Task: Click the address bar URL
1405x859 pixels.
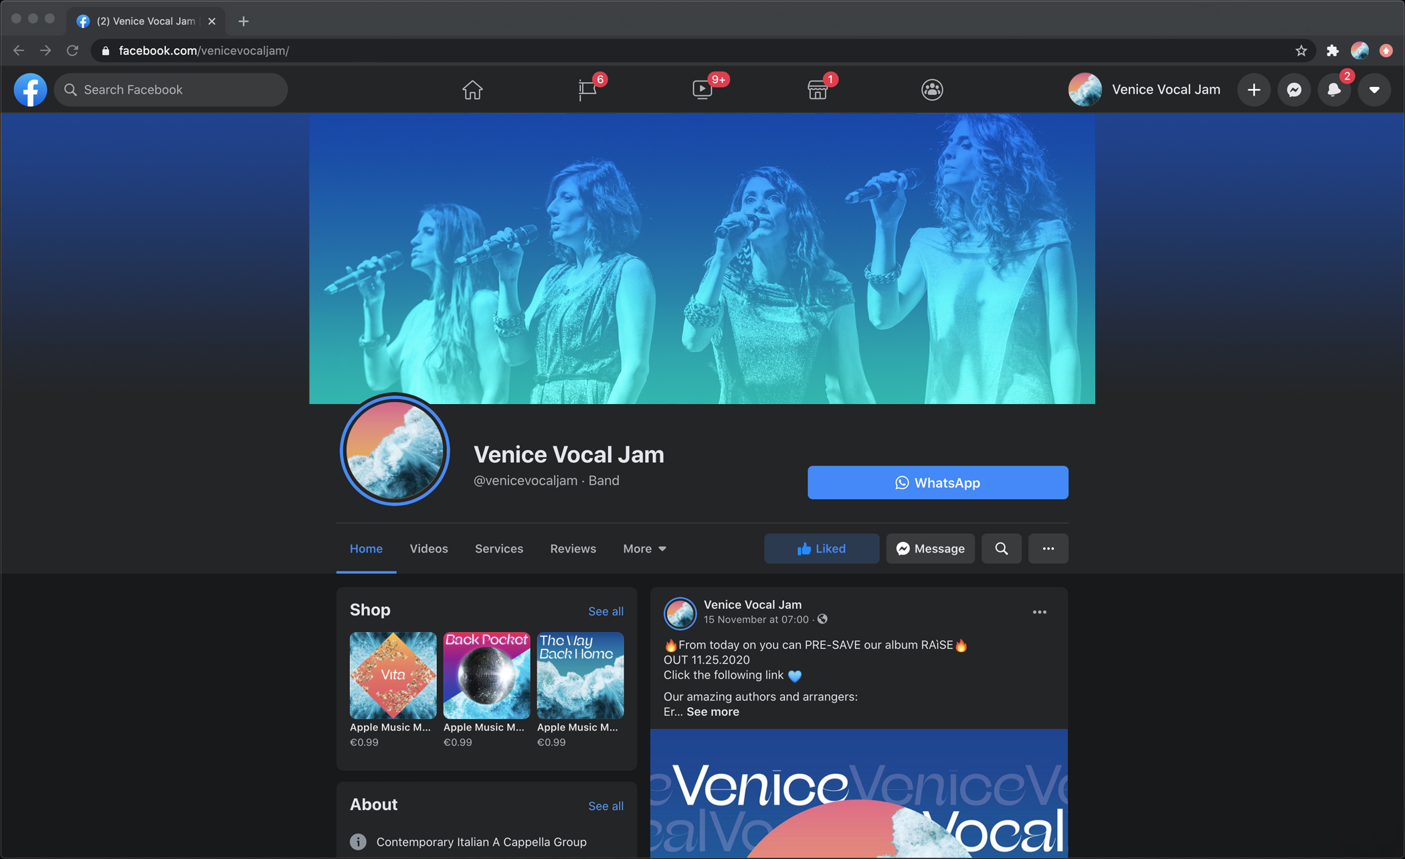Action: [204, 51]
